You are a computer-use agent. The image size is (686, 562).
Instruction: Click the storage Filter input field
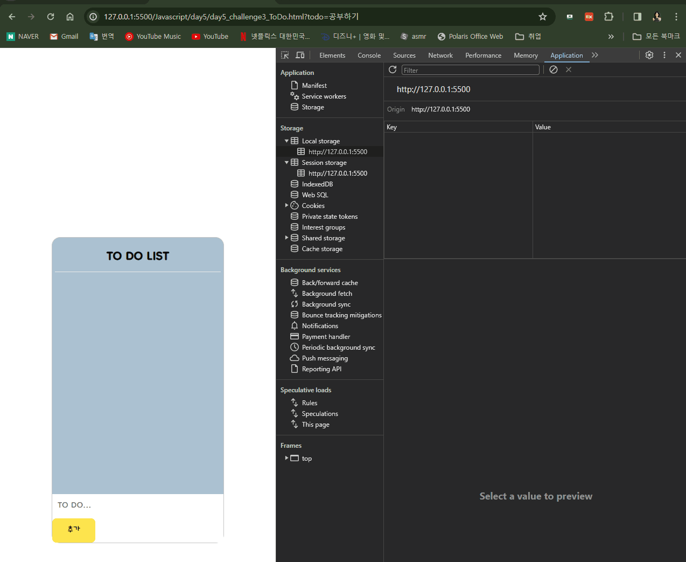[x=470, y=70]
